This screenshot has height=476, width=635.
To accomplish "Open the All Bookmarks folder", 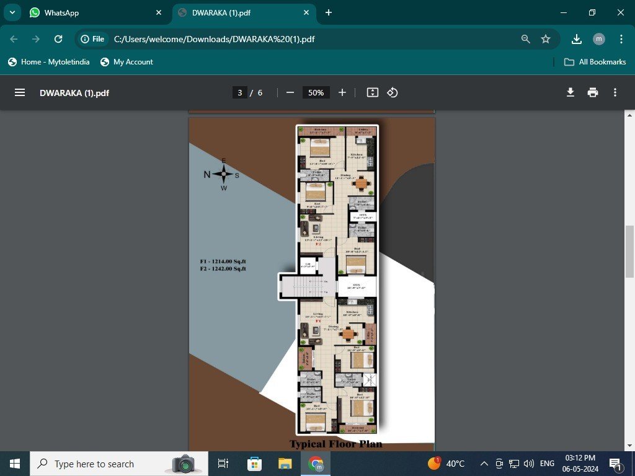I will tap(595, 62).
